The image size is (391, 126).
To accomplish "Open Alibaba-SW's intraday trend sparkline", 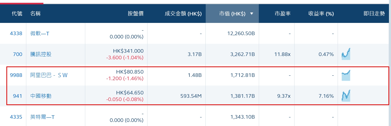I will click(x=346, y=75).
